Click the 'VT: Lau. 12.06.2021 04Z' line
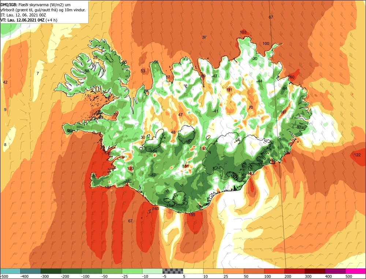This screenshot has height=279, width=366. [x=22, y=20]
